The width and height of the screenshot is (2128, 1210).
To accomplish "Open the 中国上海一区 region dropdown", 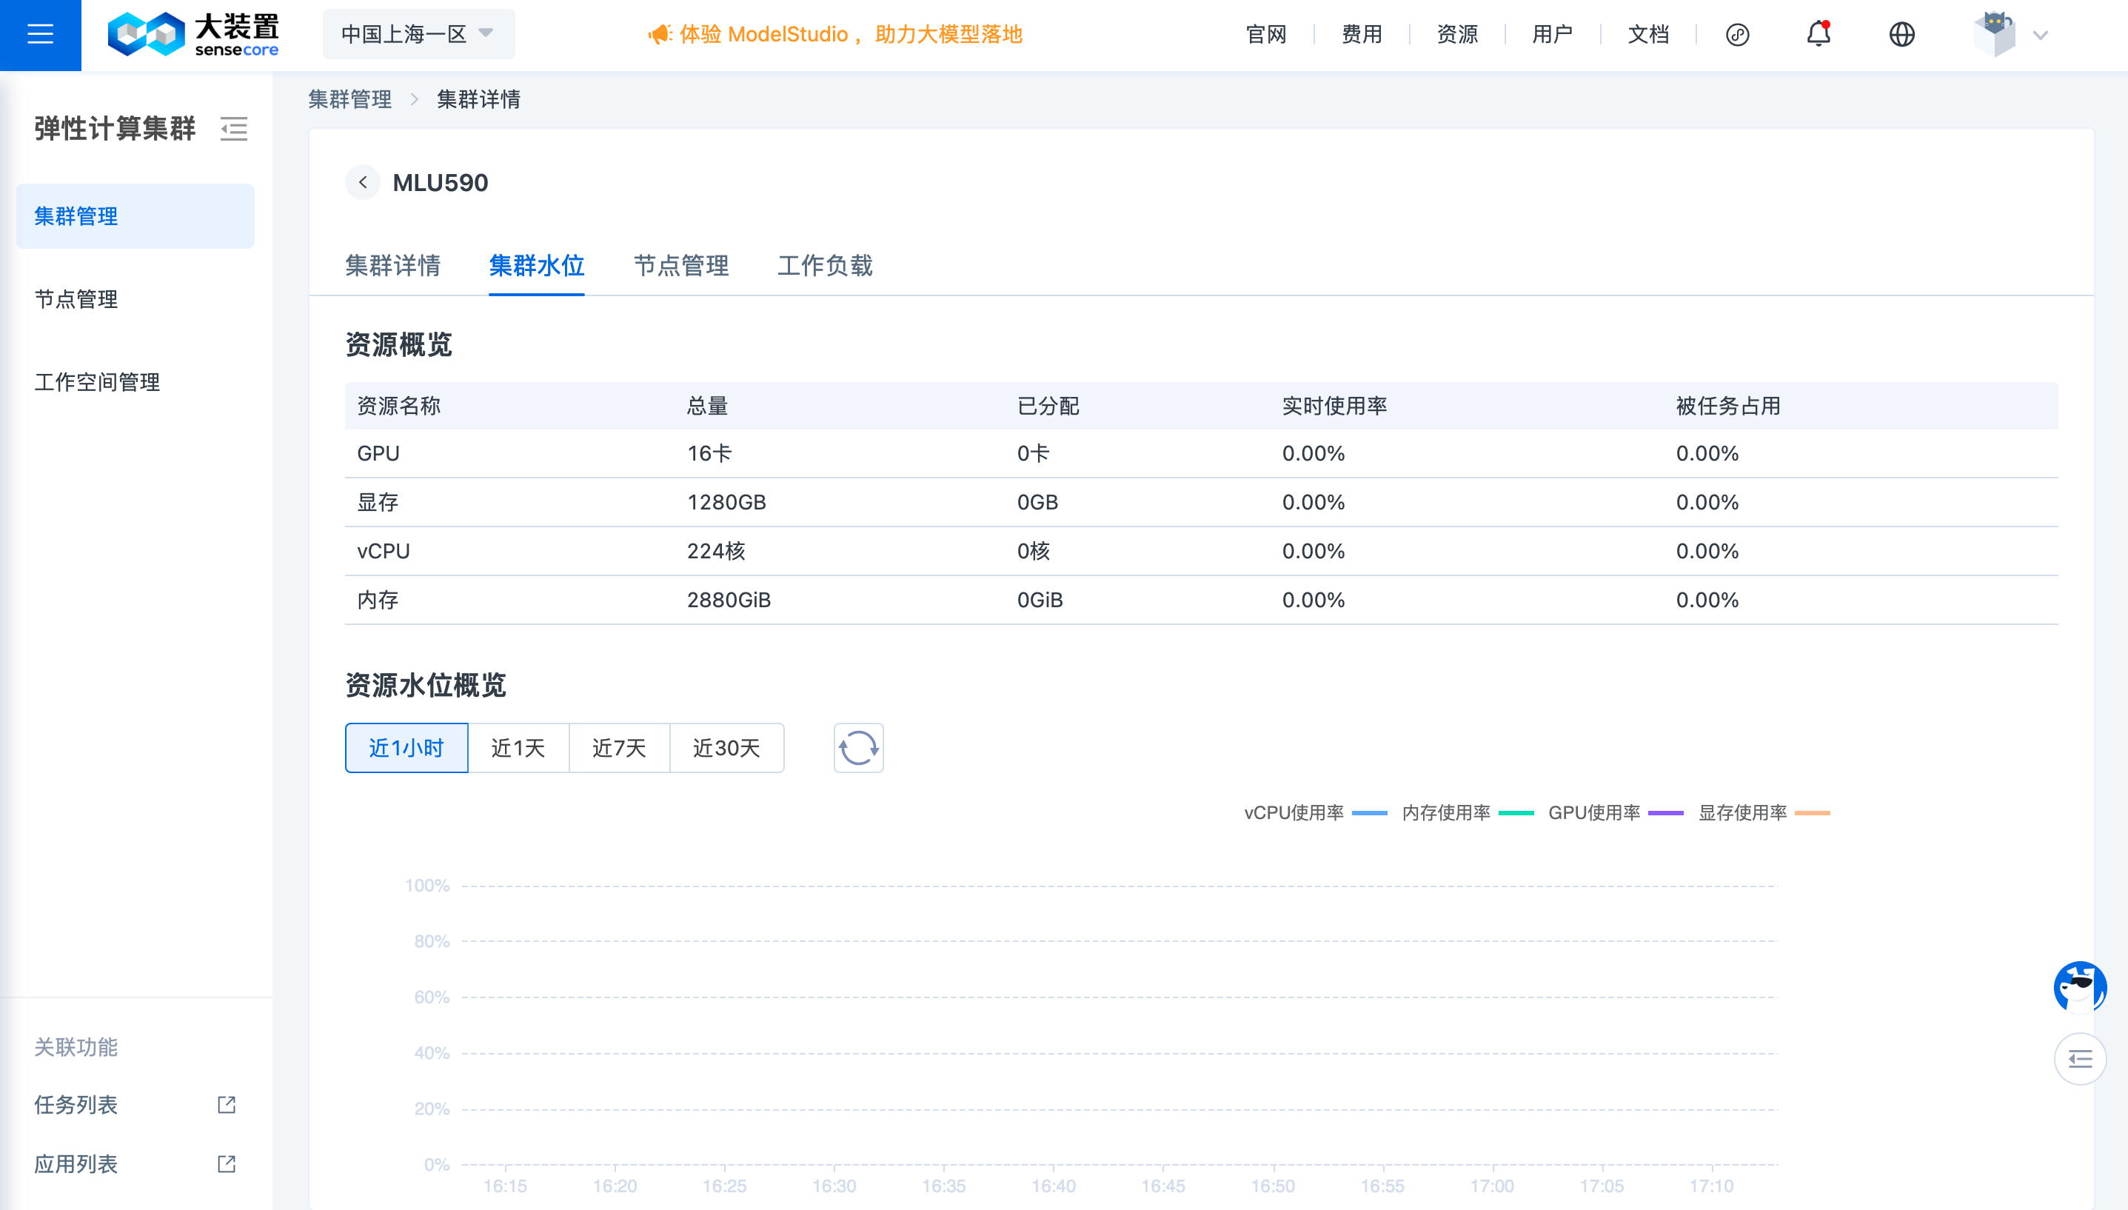I will point(418,34).
